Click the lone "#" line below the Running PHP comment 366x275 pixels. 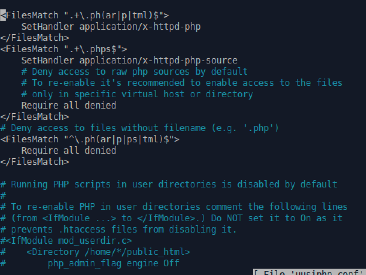coord(3,196)
